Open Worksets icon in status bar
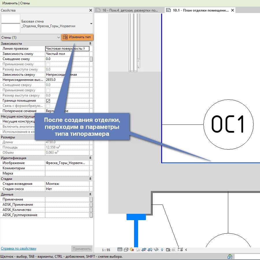Screen dimensions: 260x260 pos(230,257)
